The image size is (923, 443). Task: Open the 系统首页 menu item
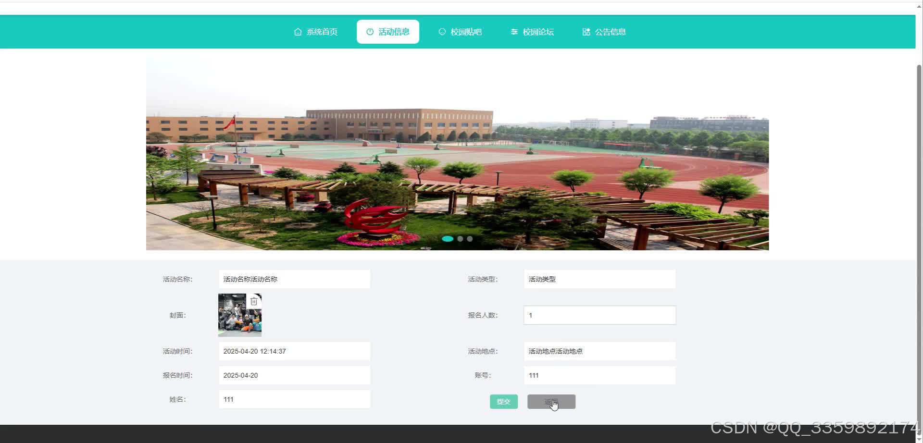316,32
